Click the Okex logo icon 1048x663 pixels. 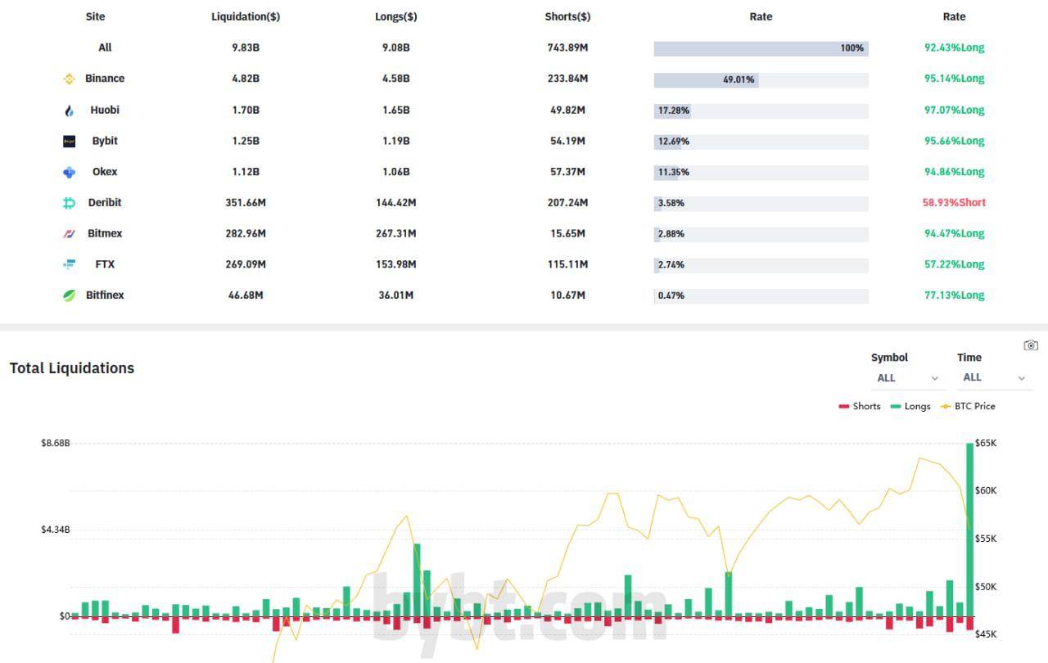tap(70, 173)
